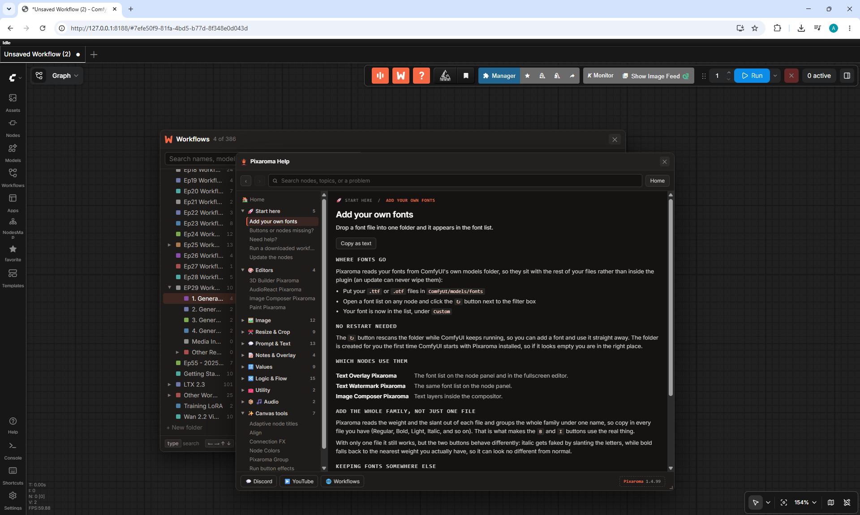Screen dimensions: 860x515
Task: Open a new workflow tab with plus
Action: (94, 54)
